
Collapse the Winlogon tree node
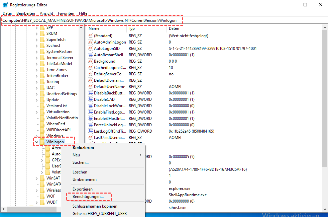pyautogui.click(x=36, y=142)
